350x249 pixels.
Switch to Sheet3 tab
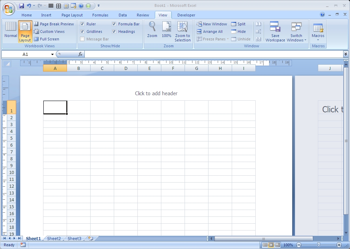74,238
